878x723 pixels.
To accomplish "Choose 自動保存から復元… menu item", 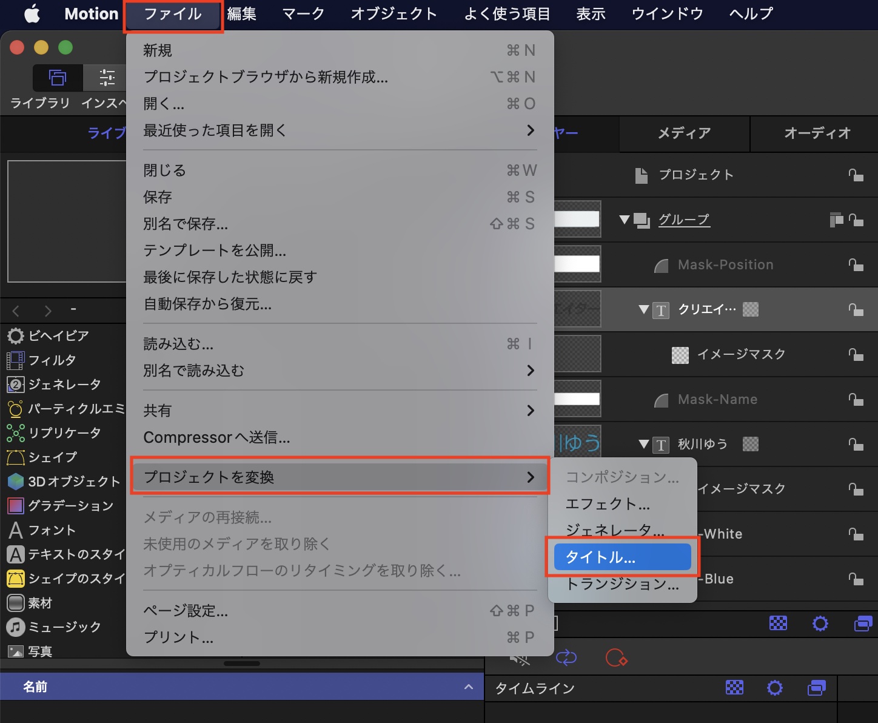I will 340,304.
